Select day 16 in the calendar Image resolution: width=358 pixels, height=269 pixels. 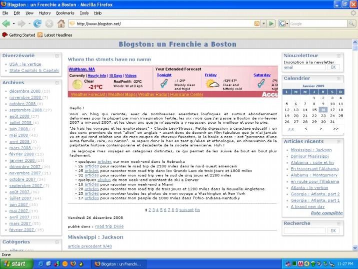point(323,110)
